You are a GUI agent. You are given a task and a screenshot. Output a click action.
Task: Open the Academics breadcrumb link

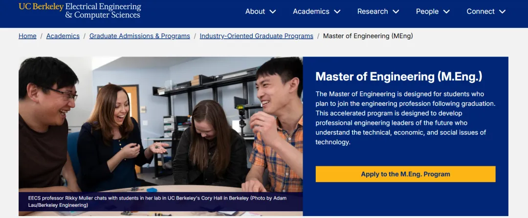click(x=63, y=36)
